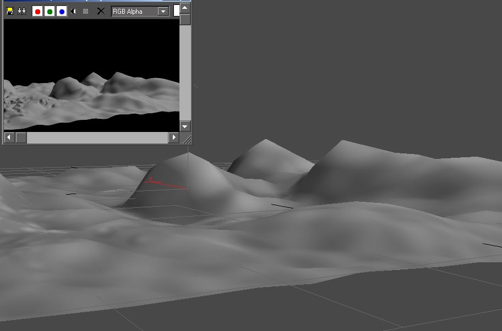Save the rendered bitmap with the floppy icon
502x331 pixels.
point(10,11)
